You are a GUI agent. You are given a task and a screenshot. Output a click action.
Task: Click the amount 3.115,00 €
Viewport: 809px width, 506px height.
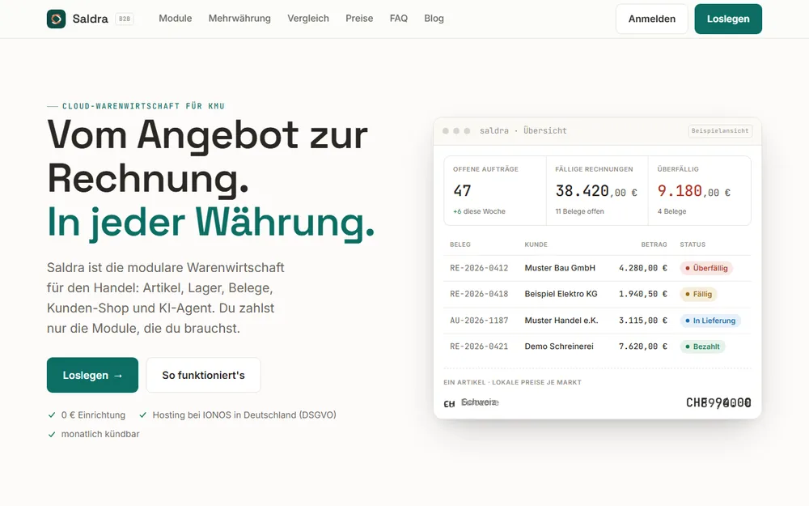click(x=643, y=321)
